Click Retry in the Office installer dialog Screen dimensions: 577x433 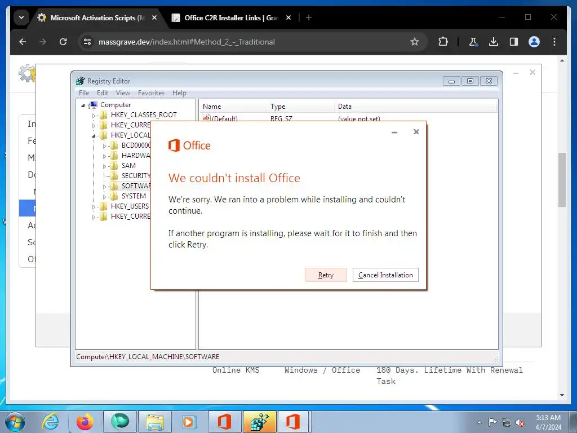[326, 275]
